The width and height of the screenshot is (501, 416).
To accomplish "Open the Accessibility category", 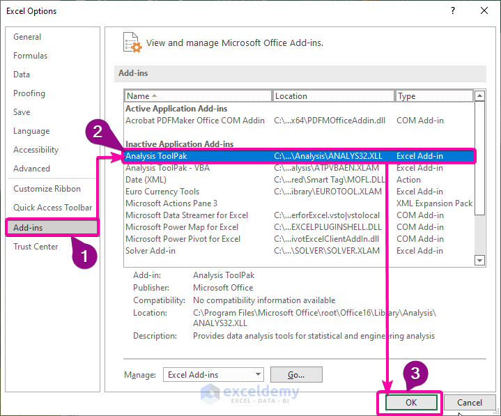I will [x=36, y=150].
